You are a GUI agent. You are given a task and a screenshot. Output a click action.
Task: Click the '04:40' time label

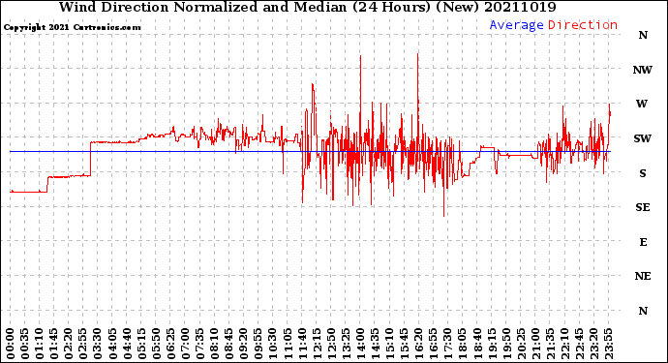pos(127,344)
